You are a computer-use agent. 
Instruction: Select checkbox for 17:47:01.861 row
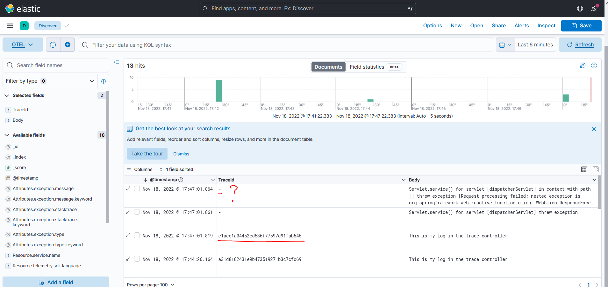coord(137,212)
